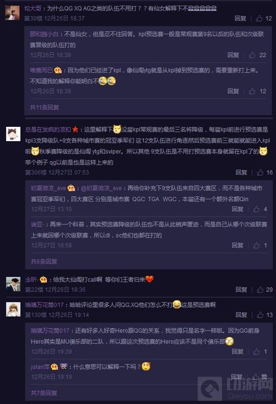Open avatar of floor 30 commenter
This screenshot has width=276, height=404.
pyautogui.click(x=12, y=13)
